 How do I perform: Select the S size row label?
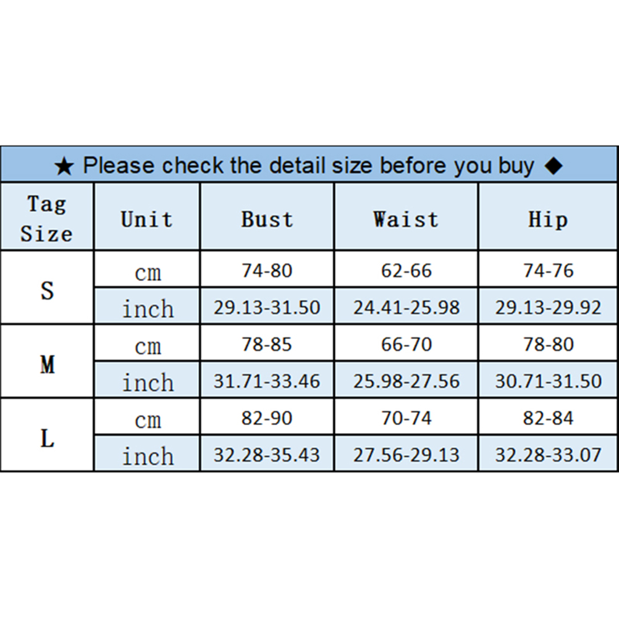coord(47,290)
